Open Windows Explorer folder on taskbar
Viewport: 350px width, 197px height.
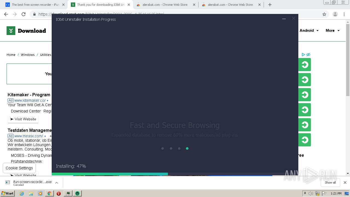pos(31,193)
